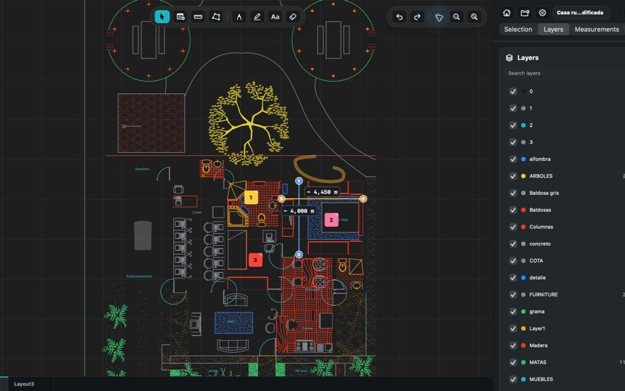Undo the last action
The width and height of the screenshot is (625, 391).
coord(399,17)
